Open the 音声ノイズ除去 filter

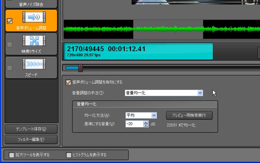(x=31, y=4)
